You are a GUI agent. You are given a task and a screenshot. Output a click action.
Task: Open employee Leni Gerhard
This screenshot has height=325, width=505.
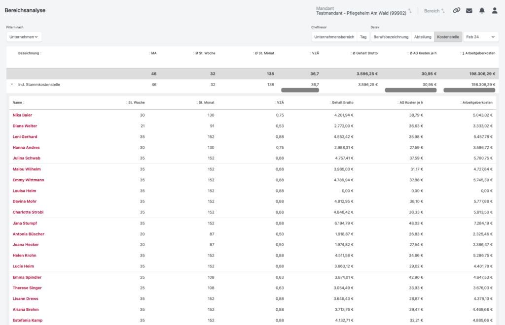click(x=25, y=136)
